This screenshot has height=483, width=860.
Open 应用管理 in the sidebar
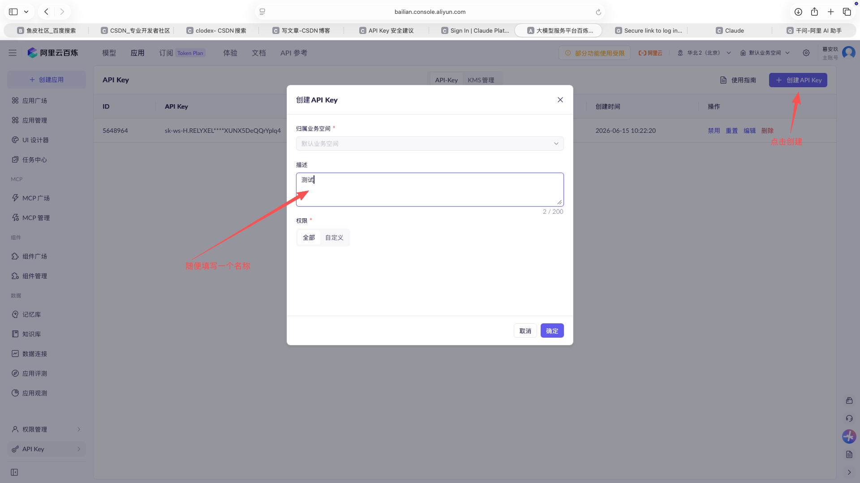click(47, 120)
